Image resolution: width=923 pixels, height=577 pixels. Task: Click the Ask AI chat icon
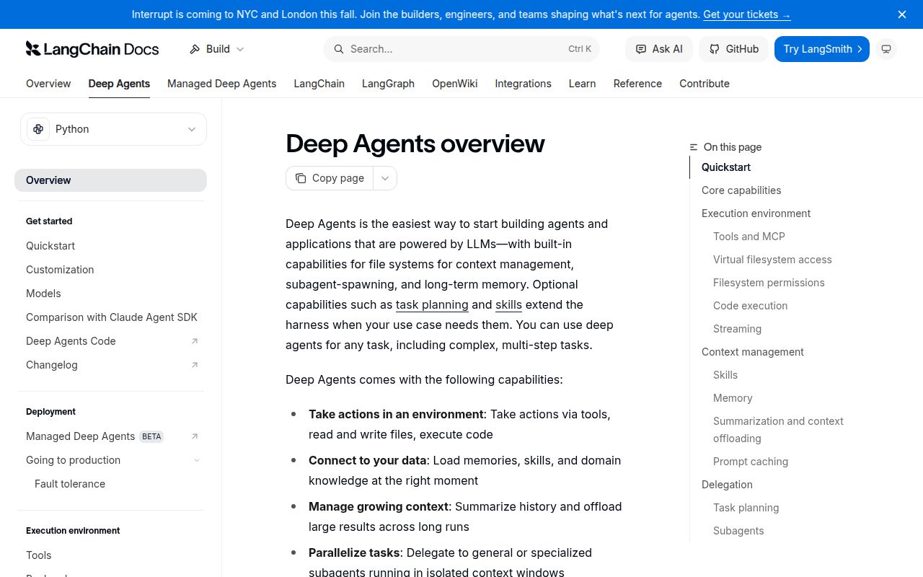click(x=640, y=49)
